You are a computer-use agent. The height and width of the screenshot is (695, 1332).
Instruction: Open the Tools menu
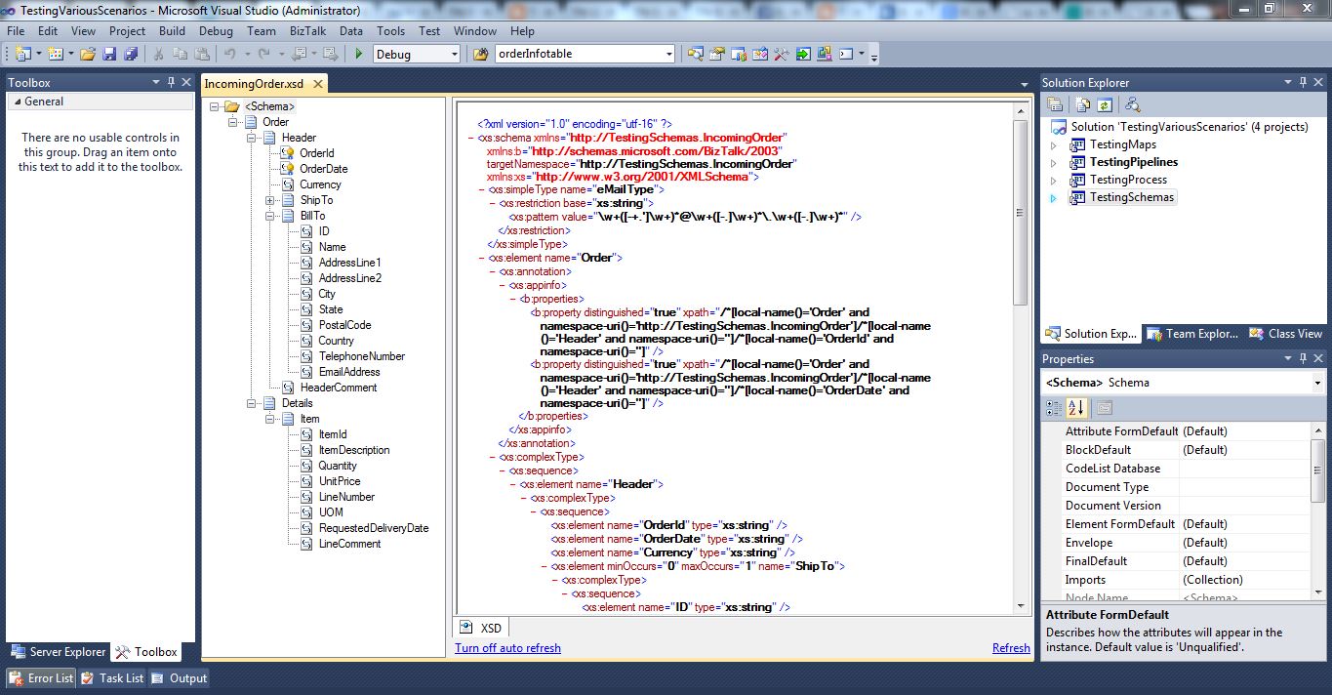click(x=391, y=30)
